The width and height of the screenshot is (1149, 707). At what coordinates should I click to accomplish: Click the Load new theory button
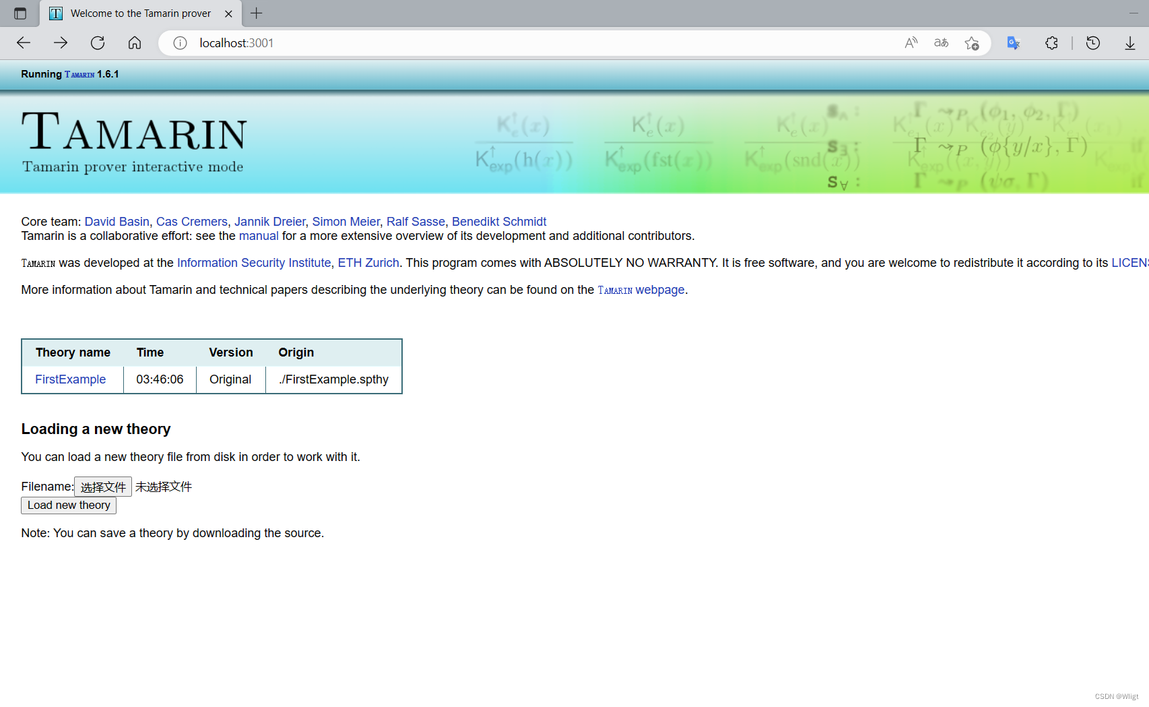(69, 505)
